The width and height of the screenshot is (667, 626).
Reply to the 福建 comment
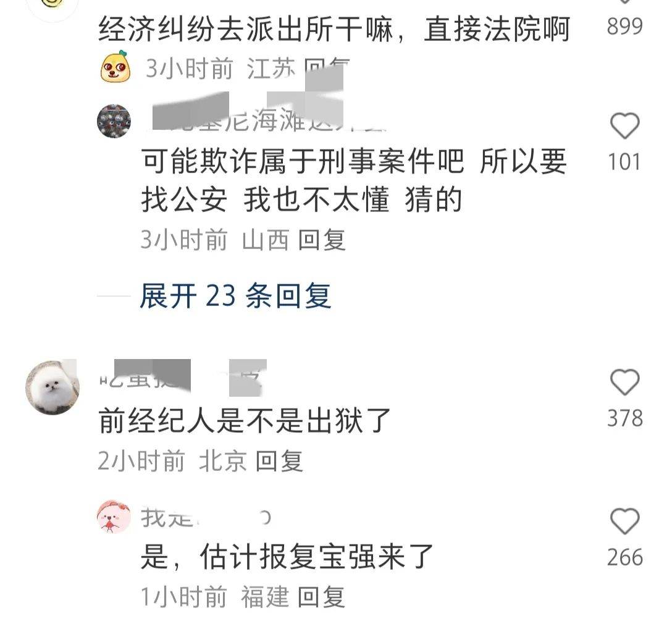(321, 596)
